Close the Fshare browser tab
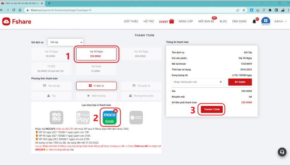This screenshot has height=166, width=290. point(42,3)
